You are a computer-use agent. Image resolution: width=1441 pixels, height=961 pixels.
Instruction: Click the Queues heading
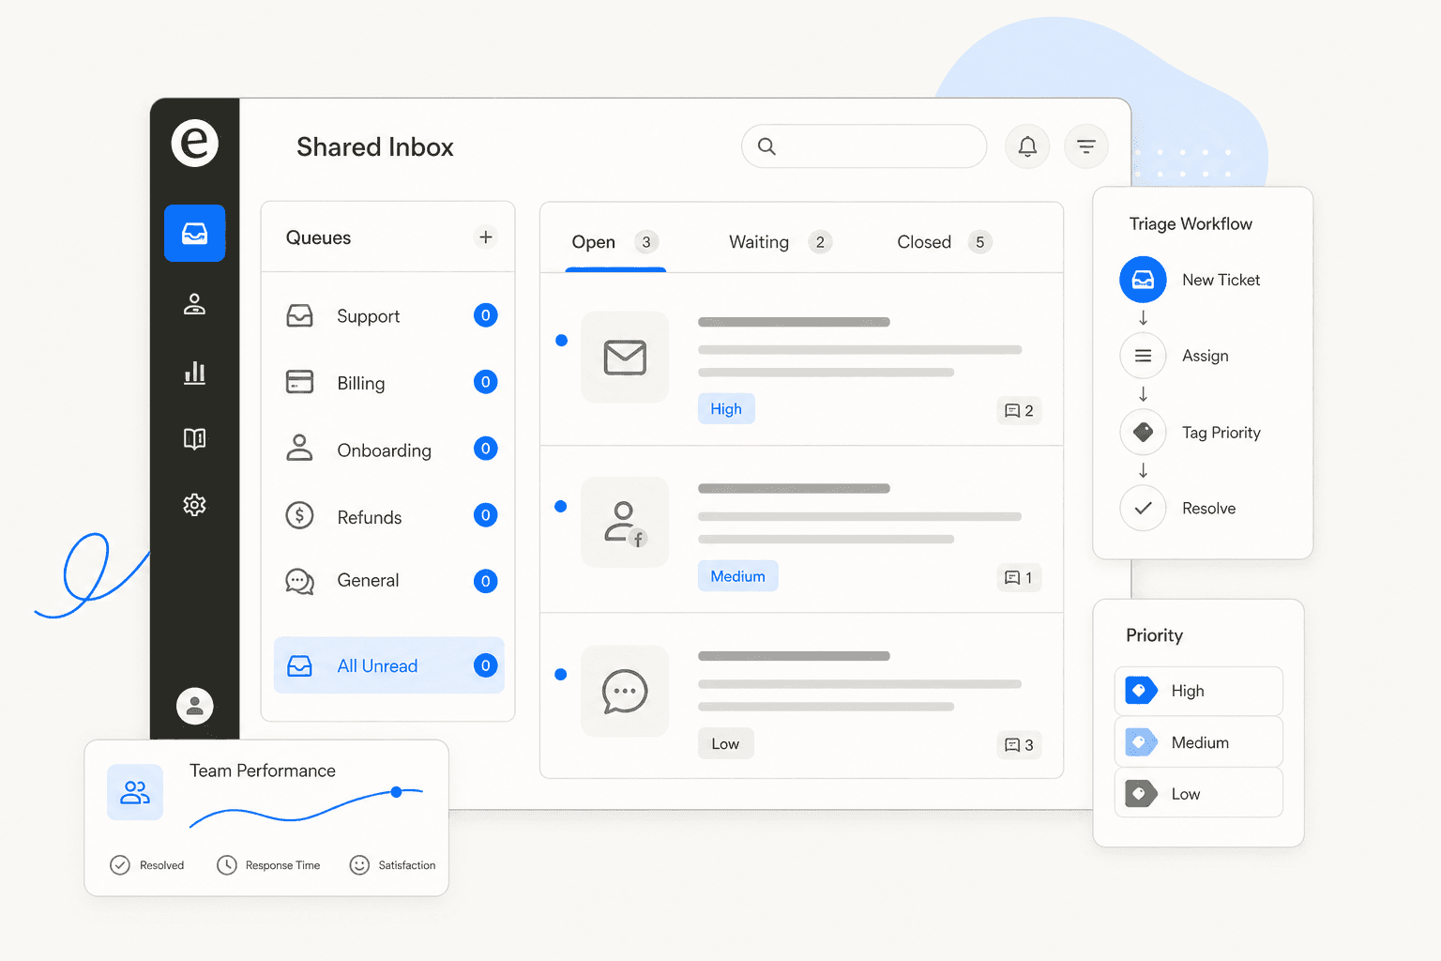coord(318,238)
